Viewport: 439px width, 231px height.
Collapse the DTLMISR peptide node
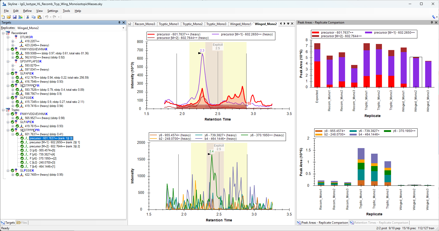[x=8, y=37]
